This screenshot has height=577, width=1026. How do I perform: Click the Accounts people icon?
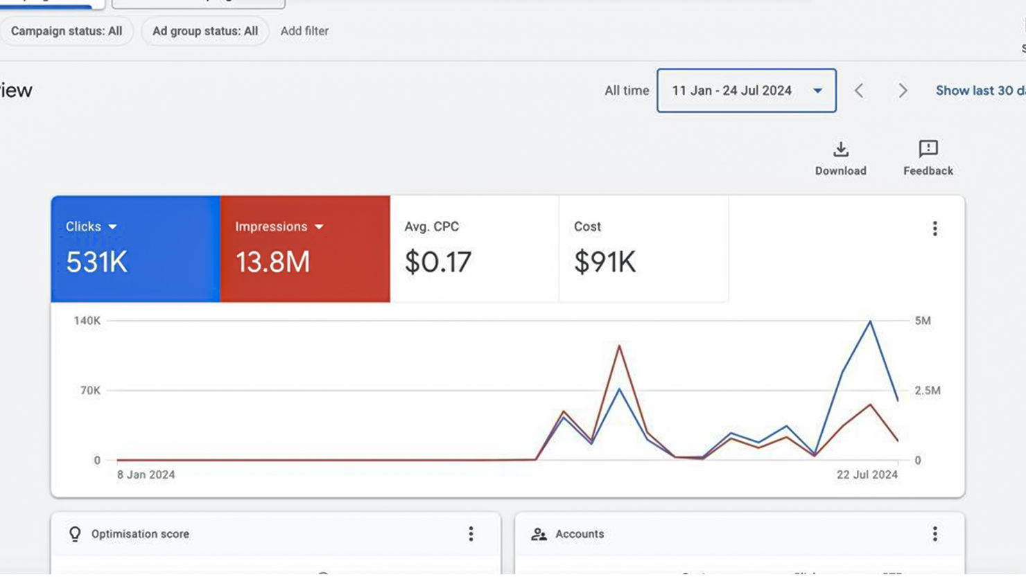coord(539,534)
